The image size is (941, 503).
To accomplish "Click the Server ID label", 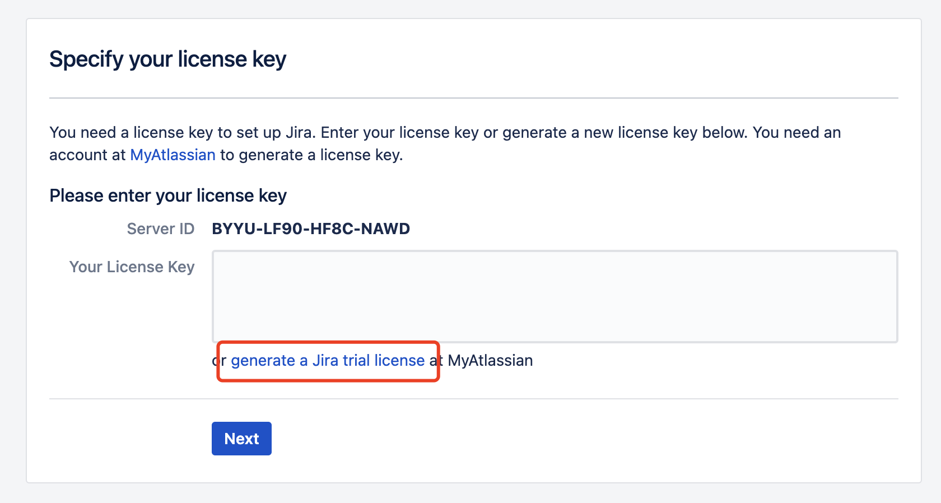I will pos(160,229).
